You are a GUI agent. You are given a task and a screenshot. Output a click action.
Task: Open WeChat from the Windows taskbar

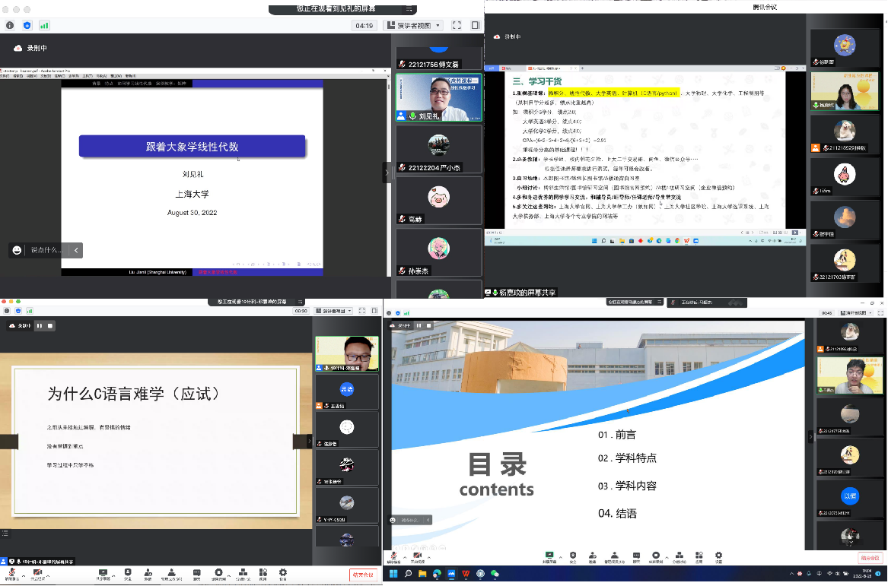[x=495, y=574]
